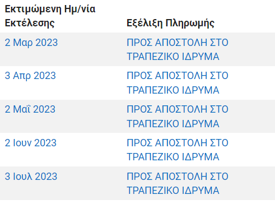This screenshot has width=275, height=204.
Task: Open payment status for 3 Ιουλ 2023
Action: pos(178,183)
